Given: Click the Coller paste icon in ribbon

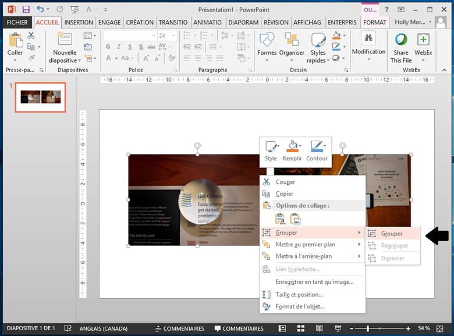Looking at the screenshot, I should (15, 41).
